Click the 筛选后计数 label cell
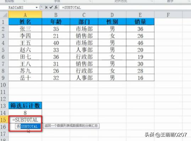Screen dimensions: 191x141 pos(25,106)
